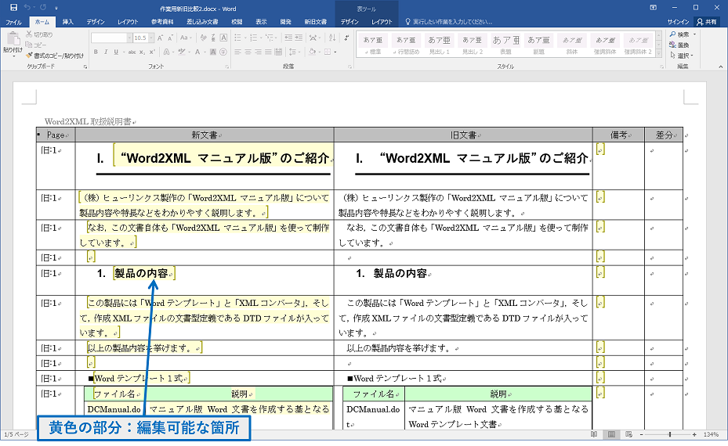Apply the 表題 style
The image size is (728, 446).
tap(505, 45)
